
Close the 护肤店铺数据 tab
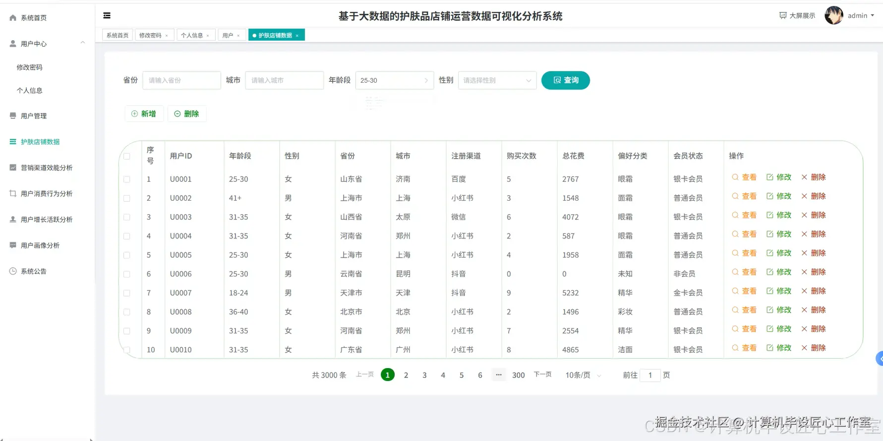tap(297, 36)
